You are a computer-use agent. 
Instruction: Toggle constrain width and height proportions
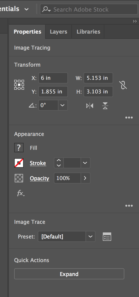(123, 85)
